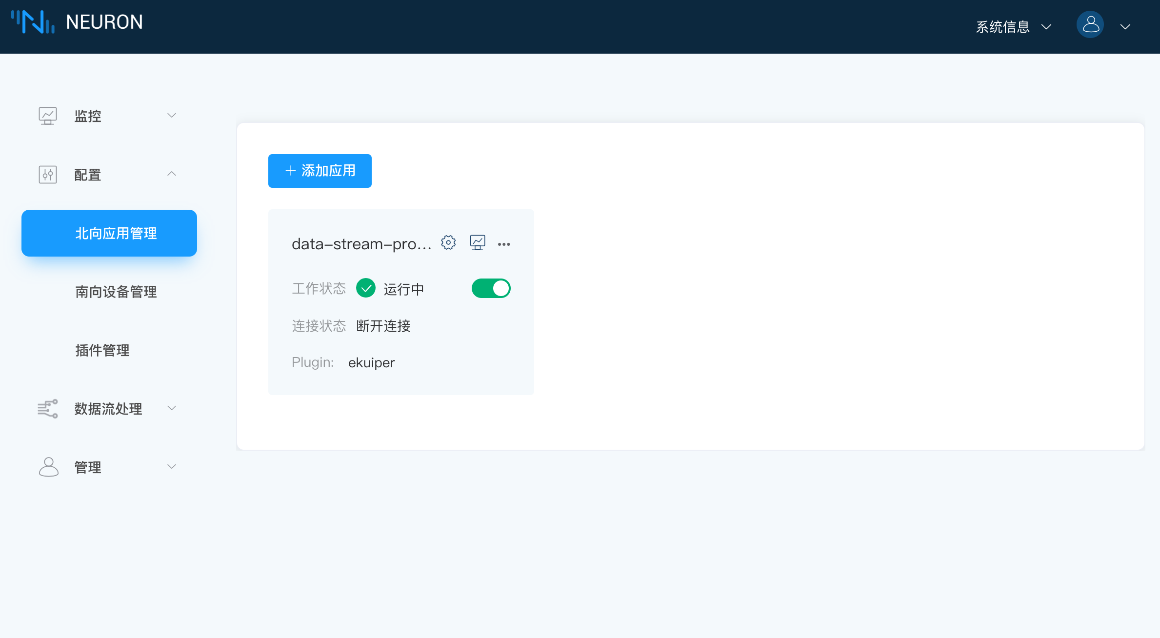This screenshot has height=638, width=1160.
Task: Expand the 监控 menu chevron
Action: (172, 116)
